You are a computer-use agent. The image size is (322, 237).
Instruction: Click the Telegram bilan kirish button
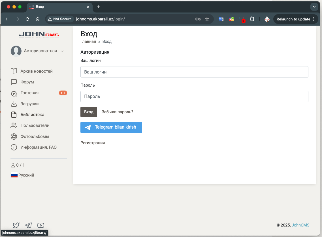(111, 127)
